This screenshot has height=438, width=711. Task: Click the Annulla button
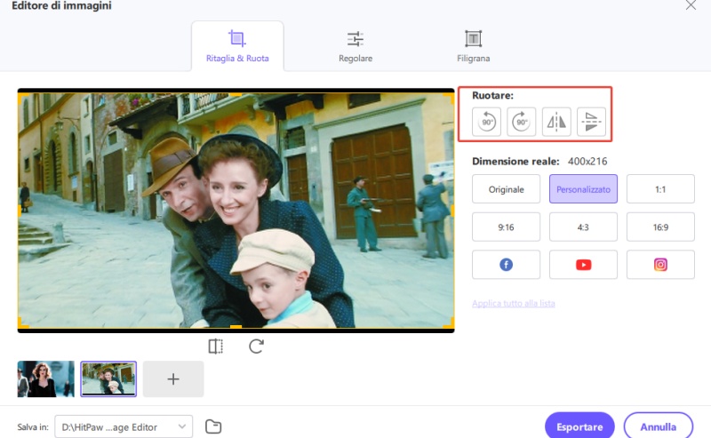point(658,426)
